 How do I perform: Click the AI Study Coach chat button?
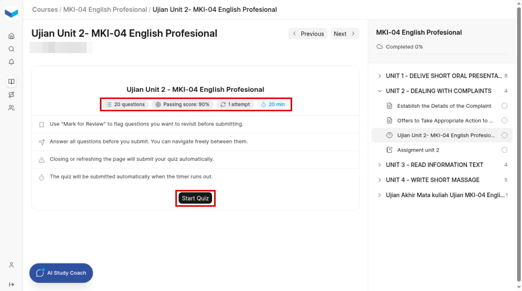click(61, 273)
